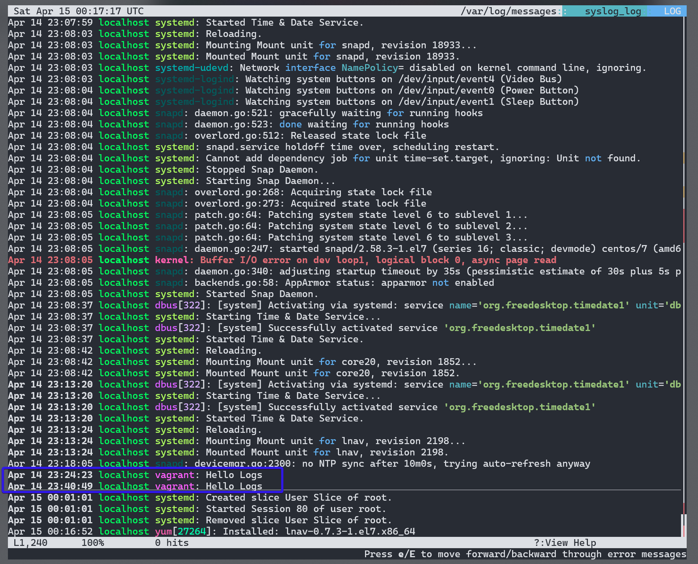698x564 pixels.
Task: Select the adjusting startup timeout line
Action: pos(345,271)
